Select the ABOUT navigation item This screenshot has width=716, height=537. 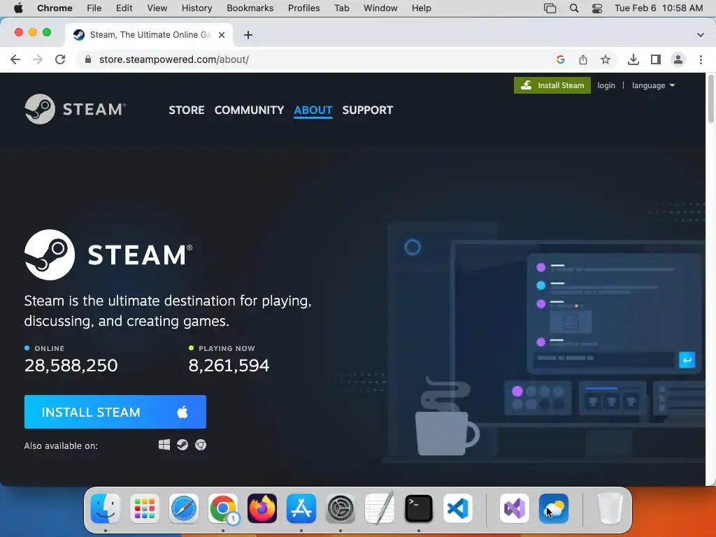click(x=313, y=110)
